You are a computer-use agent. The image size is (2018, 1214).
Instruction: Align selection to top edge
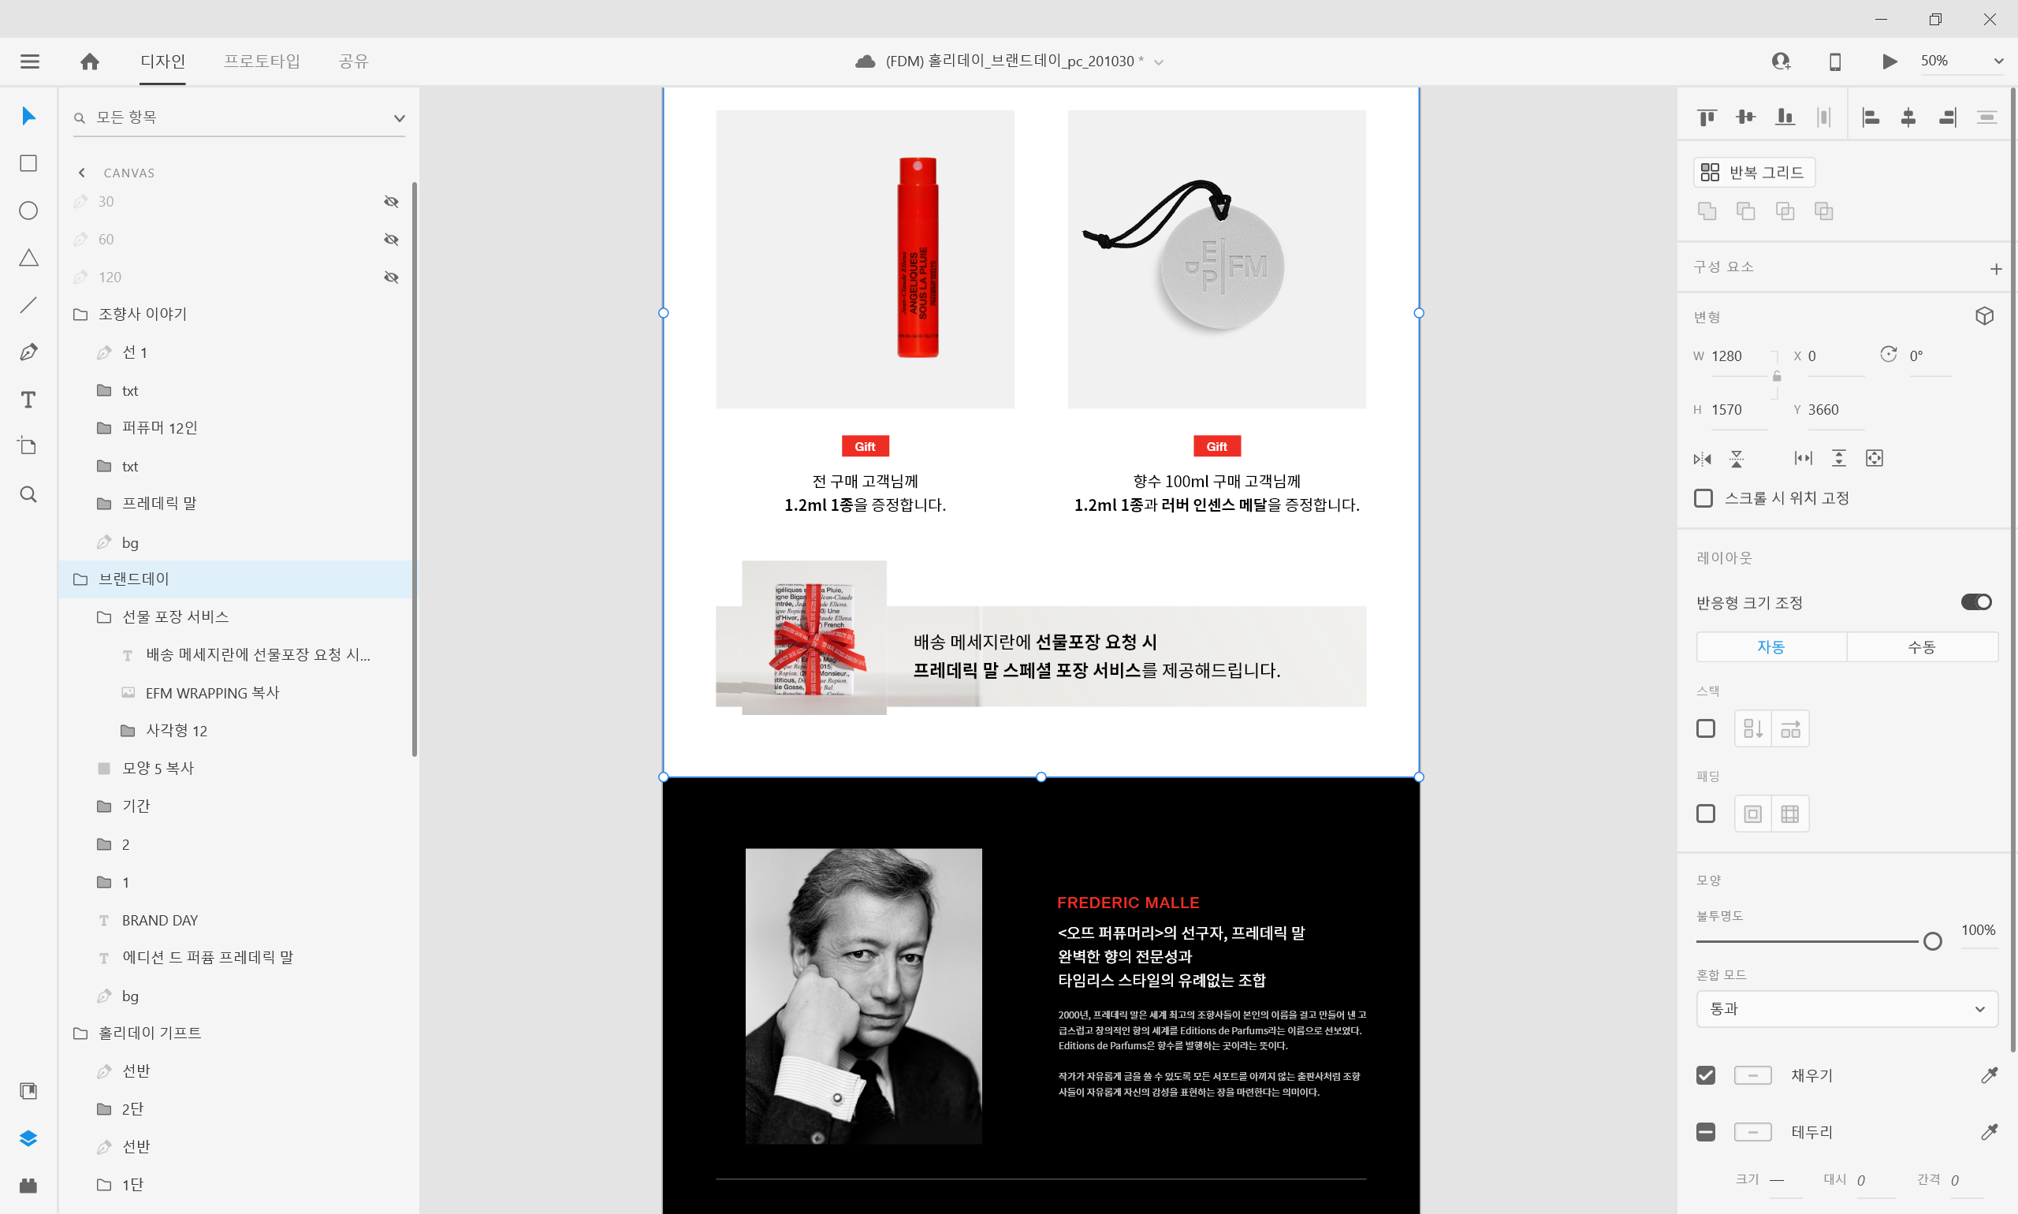[1707, 117]
